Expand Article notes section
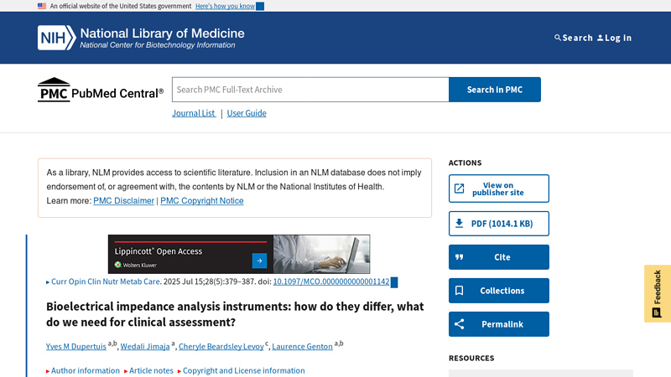Screen dimensions: 671x377 point(149,370)
